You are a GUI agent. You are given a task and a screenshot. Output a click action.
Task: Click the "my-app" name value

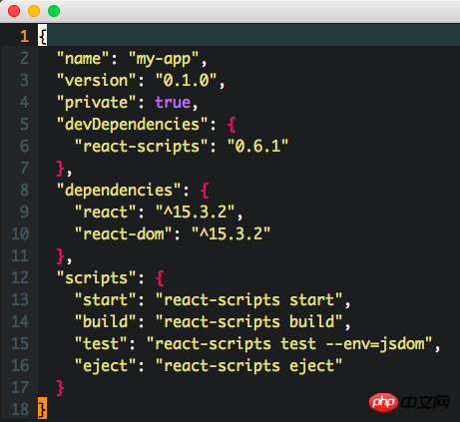(164, 59)
